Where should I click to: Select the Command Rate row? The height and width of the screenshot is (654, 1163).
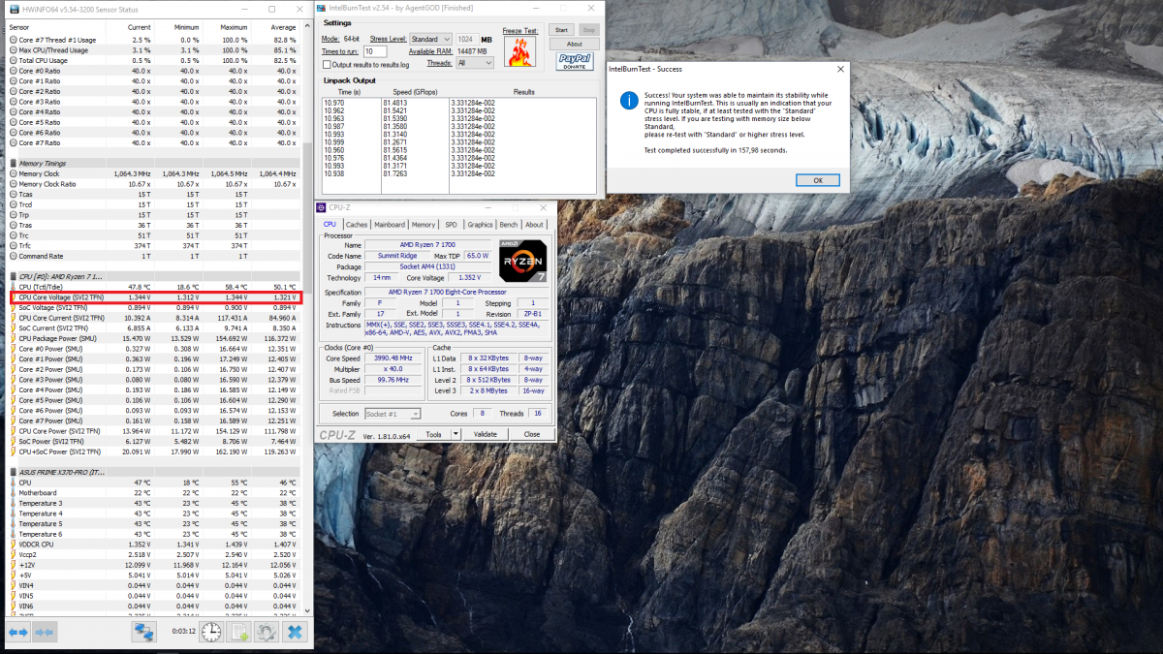pos(153,256)
